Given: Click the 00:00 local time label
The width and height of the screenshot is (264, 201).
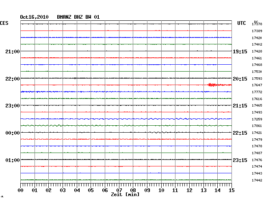Looking at the screenshot, I should pyautogui.click(x=13, y=133).
